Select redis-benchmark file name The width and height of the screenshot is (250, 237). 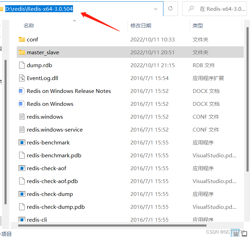pos(48,143)
